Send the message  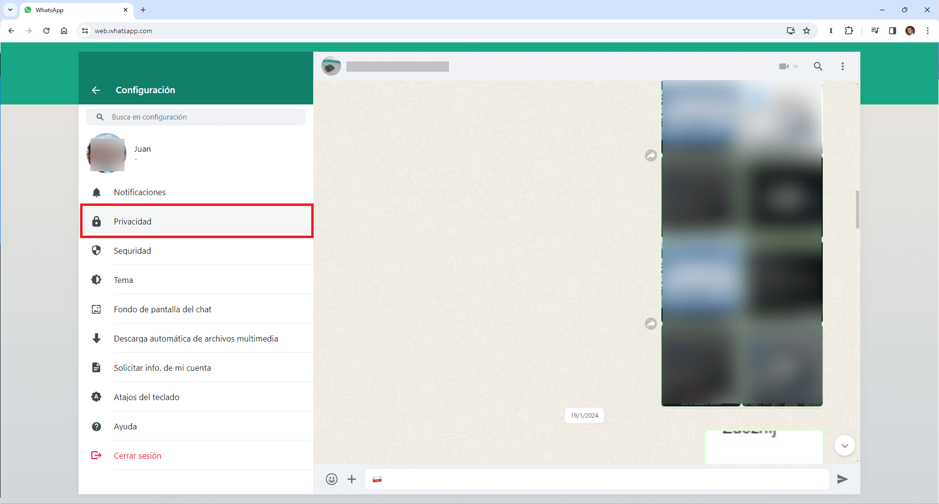pyautogui.click(x=842, y=479)
